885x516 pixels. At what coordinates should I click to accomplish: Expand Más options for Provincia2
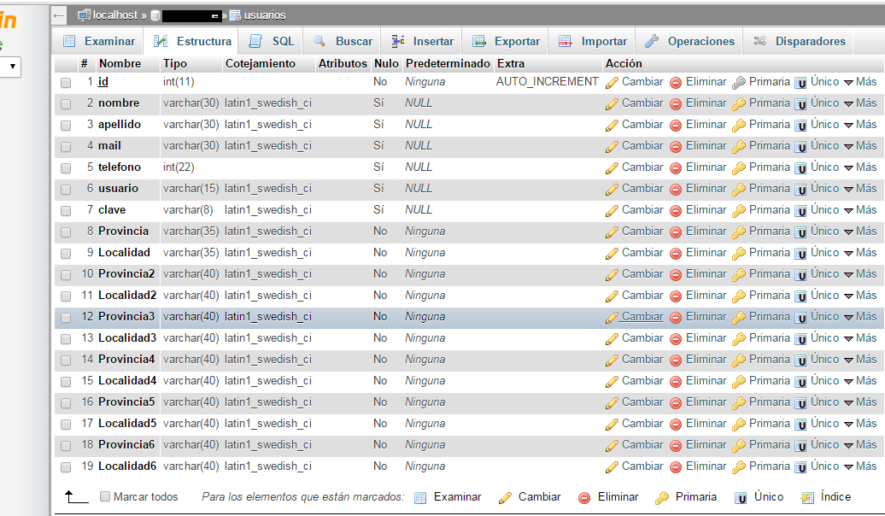(861, 274)
